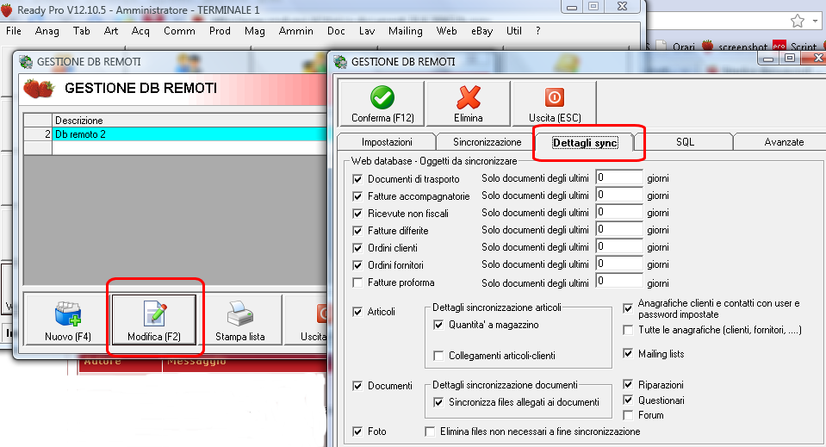The image size is (826, 447).
Task: Click days field for Fatture differite
Action: pyautogui.click(x=619, y=230)
